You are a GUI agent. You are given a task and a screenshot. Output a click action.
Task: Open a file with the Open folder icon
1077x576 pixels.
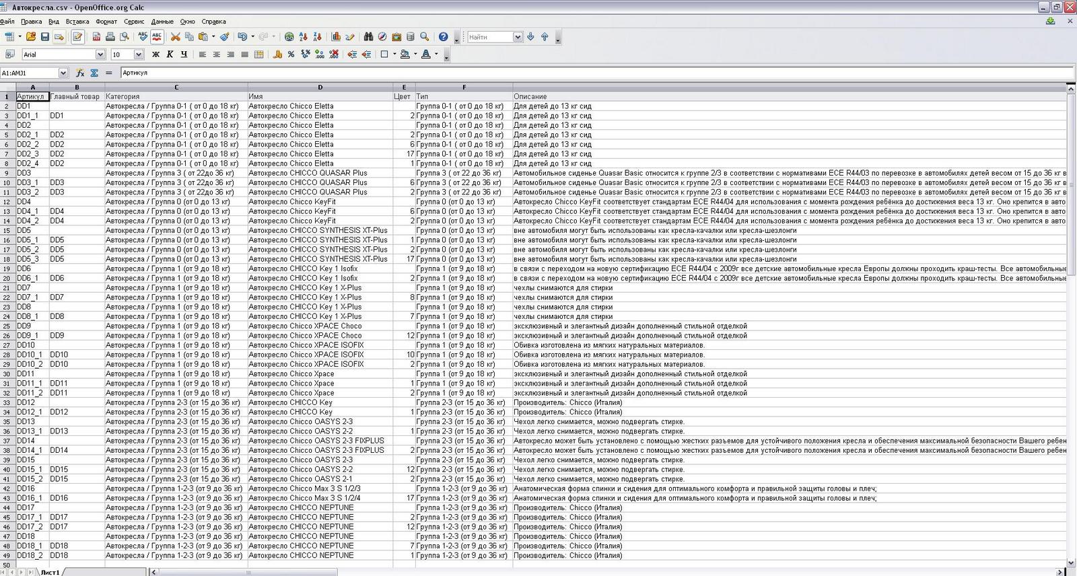31,37
